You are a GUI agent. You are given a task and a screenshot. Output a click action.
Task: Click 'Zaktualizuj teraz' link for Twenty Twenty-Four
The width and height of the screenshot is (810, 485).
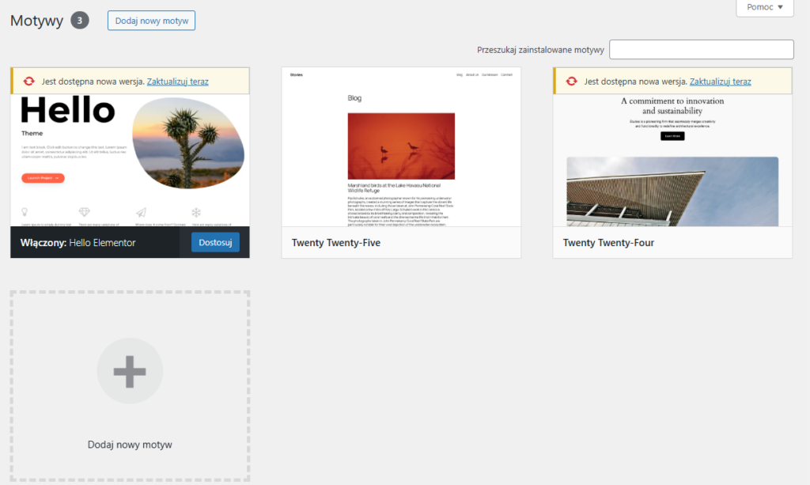(x=720, y=81)
